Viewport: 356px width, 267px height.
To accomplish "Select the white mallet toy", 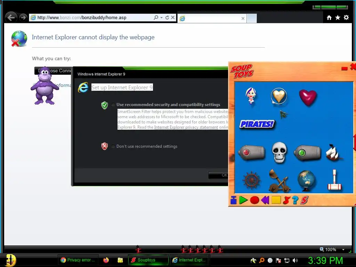I will 334,180.
